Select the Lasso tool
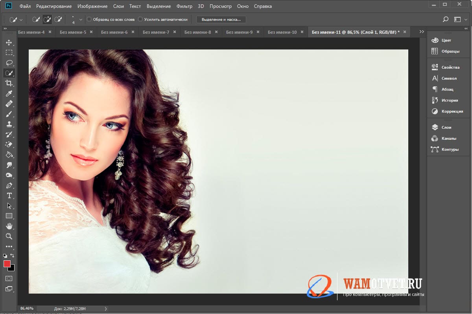The height and width of the screenshot is (314, 472). (x=9, y=63)
